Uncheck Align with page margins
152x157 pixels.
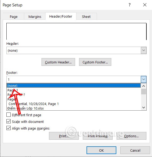(x=9, y=128)
